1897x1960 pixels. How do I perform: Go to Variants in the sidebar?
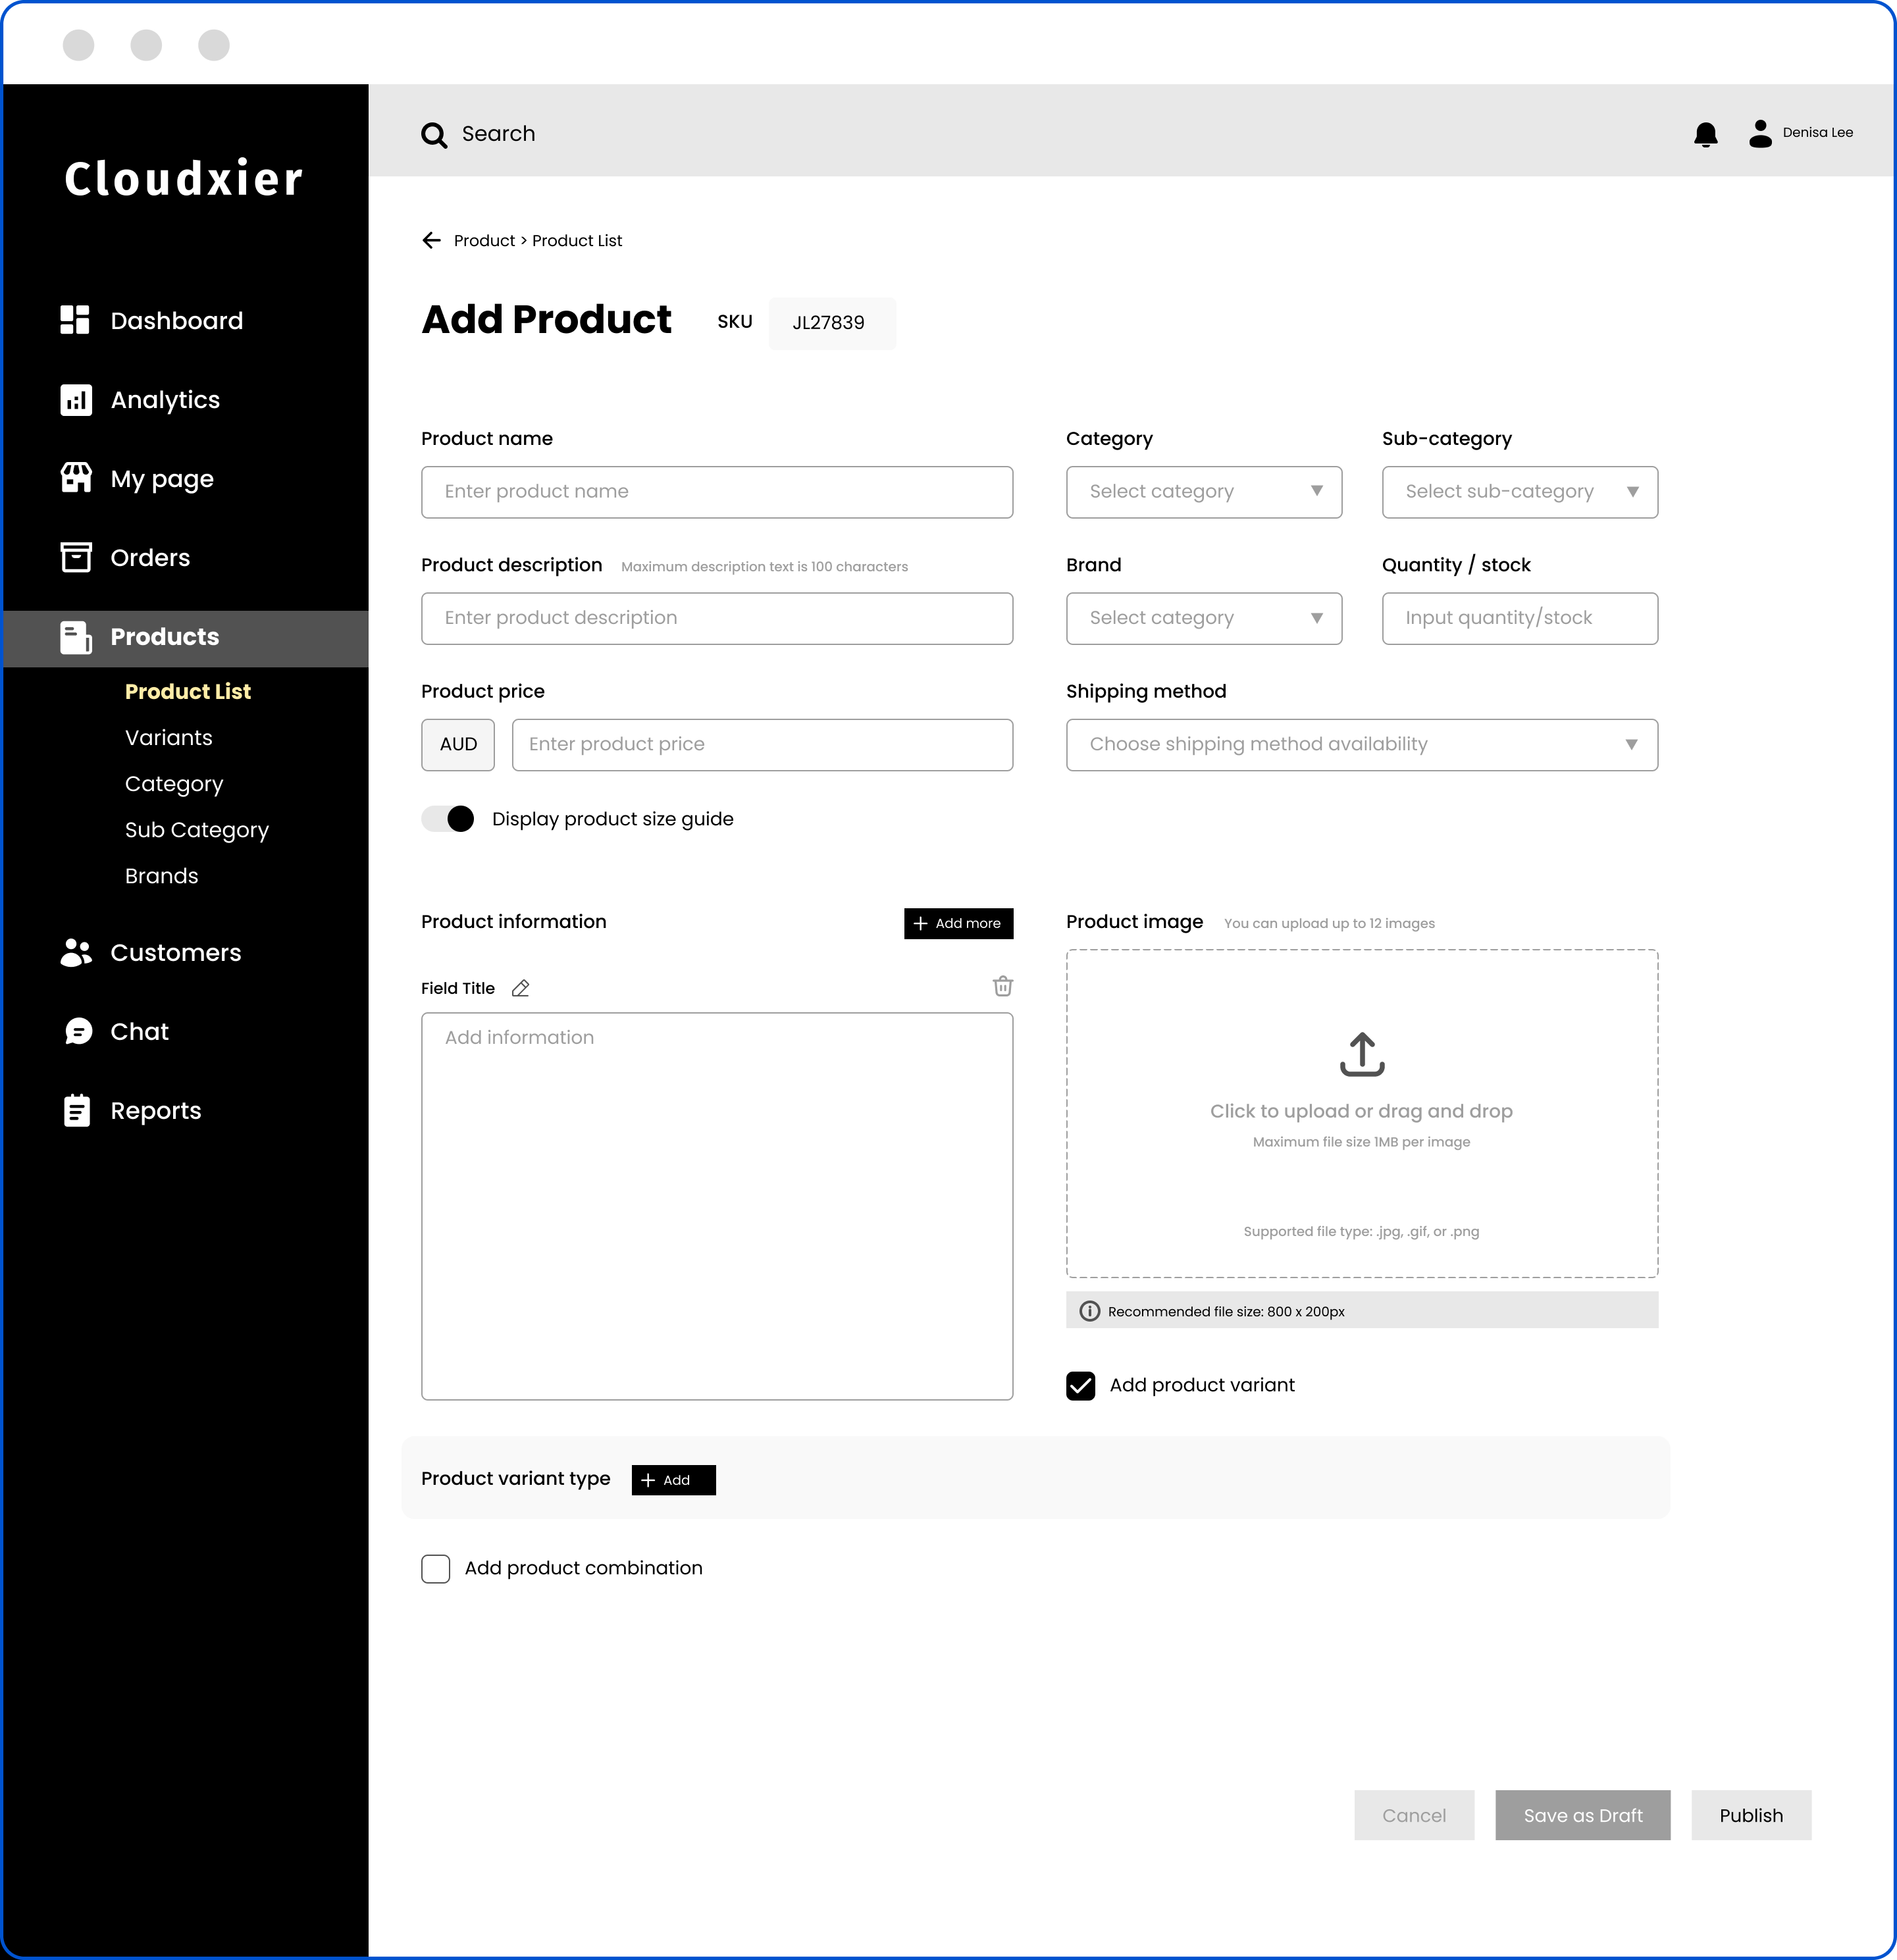(169, 738)
